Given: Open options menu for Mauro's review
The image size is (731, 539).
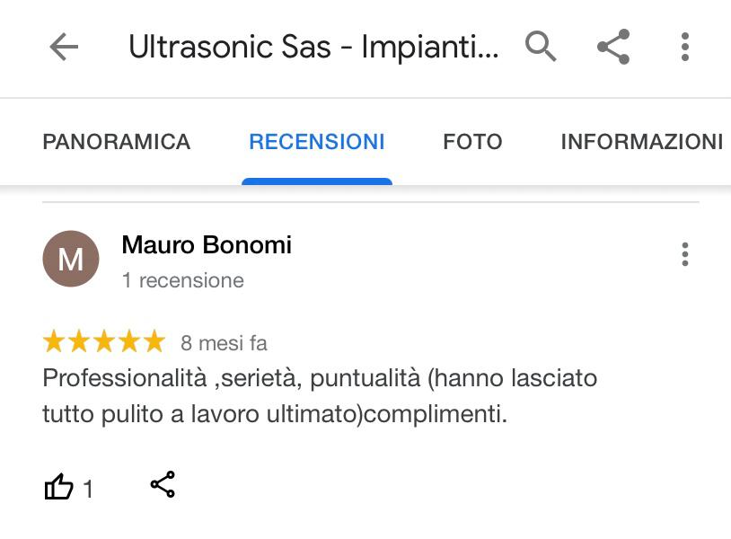Looking at the screenshot, I should click(686, 255).
